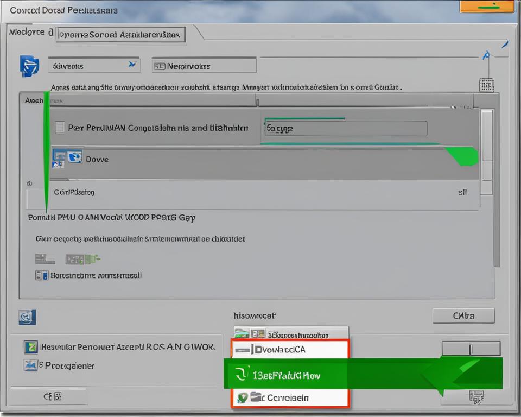Image resolution: width=521 pixels, height=417 pixels.
Task: Click the green shield icon beside Cerrclaeln
Action: point(243,397)
